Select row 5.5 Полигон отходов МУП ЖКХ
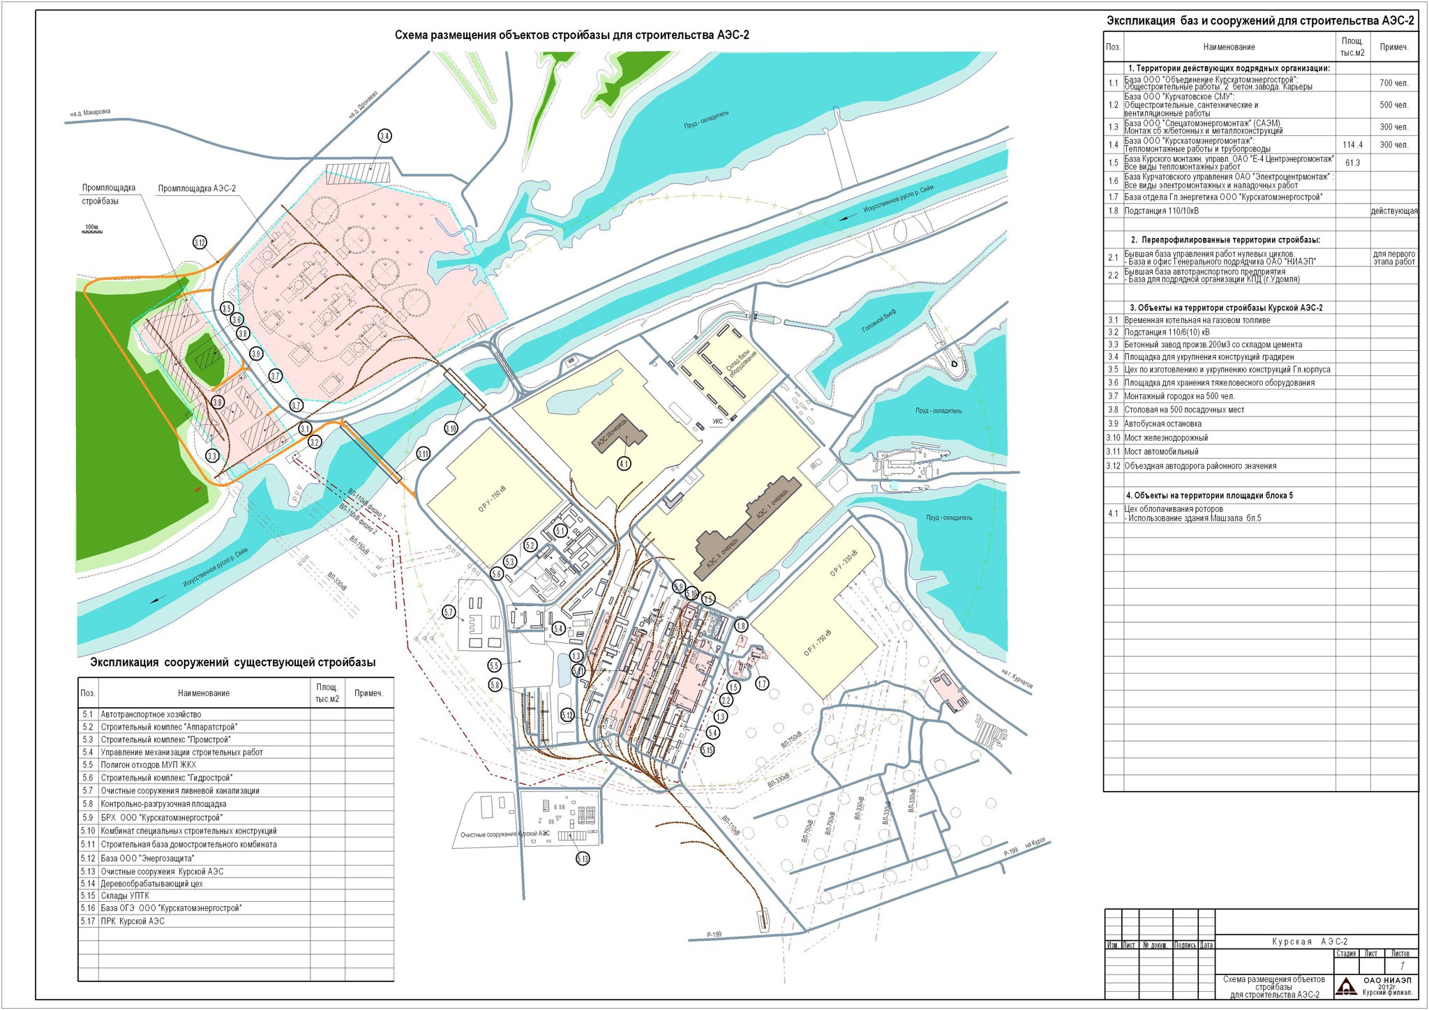1429x1010 pixels. (148, 764)
